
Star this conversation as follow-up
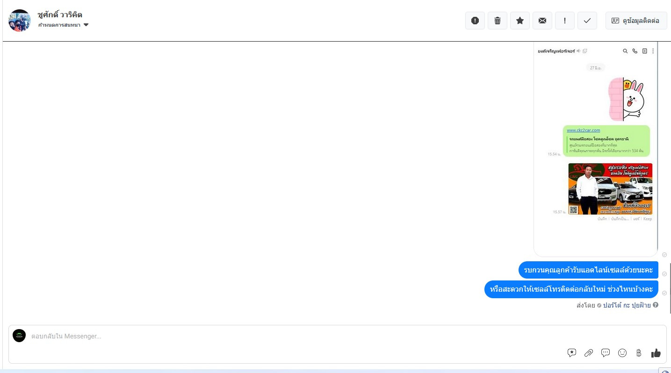(x=519, y=21)
